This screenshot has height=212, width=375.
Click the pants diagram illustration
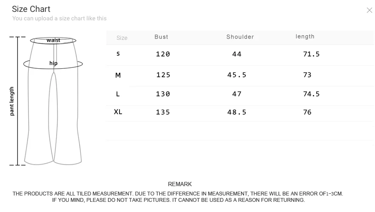click(x=53, y=101)
